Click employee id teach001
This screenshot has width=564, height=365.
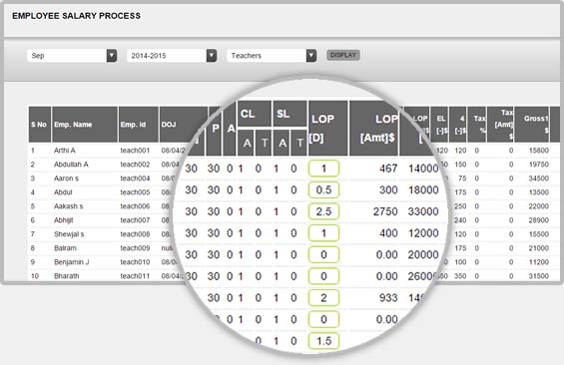point(135,151)
